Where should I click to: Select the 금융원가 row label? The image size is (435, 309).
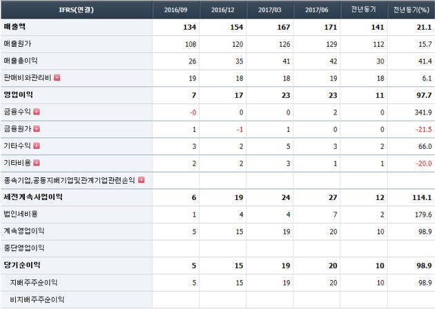click(x=17, y=129)
